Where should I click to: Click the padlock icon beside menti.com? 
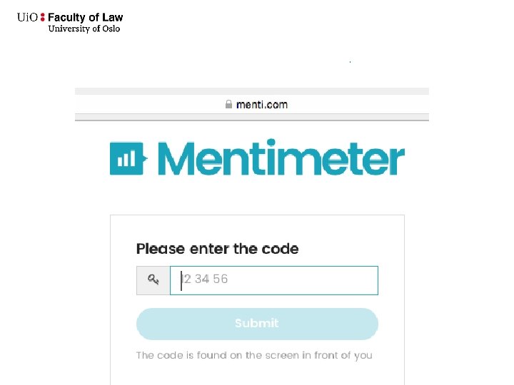pyautogui.click(x=228, y=104)
